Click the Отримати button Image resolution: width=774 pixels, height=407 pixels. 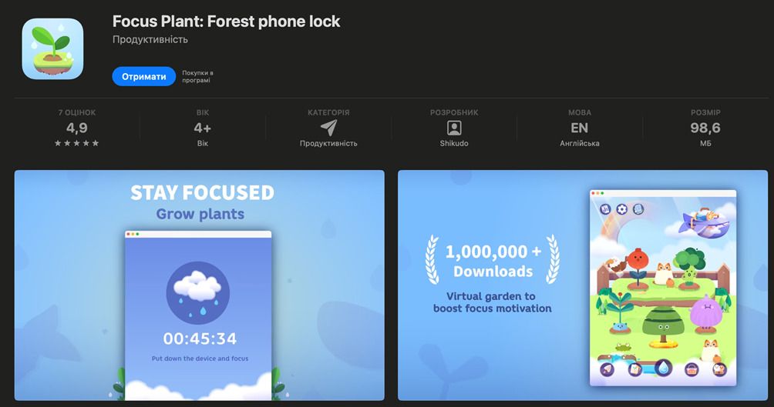coord(143,76)
